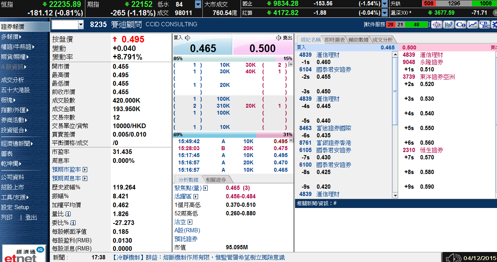Open the target crosshair tool icon
The width and height of the screenshot is (497, 262).
pos(437,25)
